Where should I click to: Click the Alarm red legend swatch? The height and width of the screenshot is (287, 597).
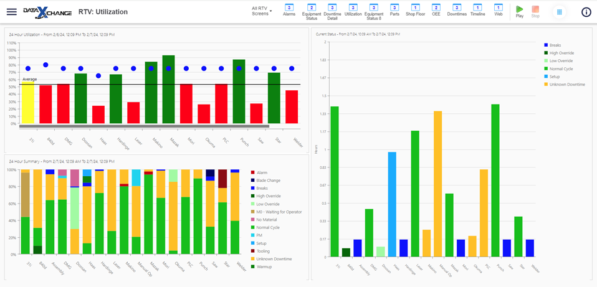[x=253, y=172]
